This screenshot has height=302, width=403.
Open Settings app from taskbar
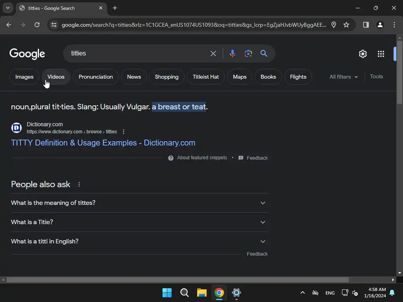pyautogui.click(x=237, y=293)
